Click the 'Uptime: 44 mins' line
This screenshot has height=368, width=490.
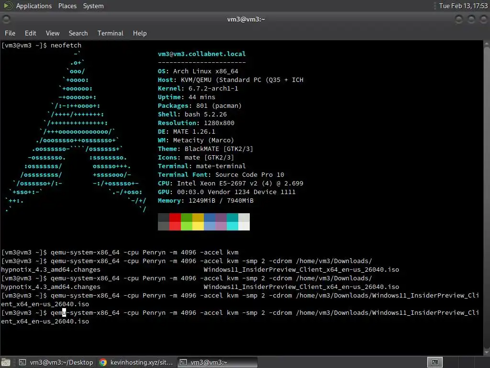186,97
